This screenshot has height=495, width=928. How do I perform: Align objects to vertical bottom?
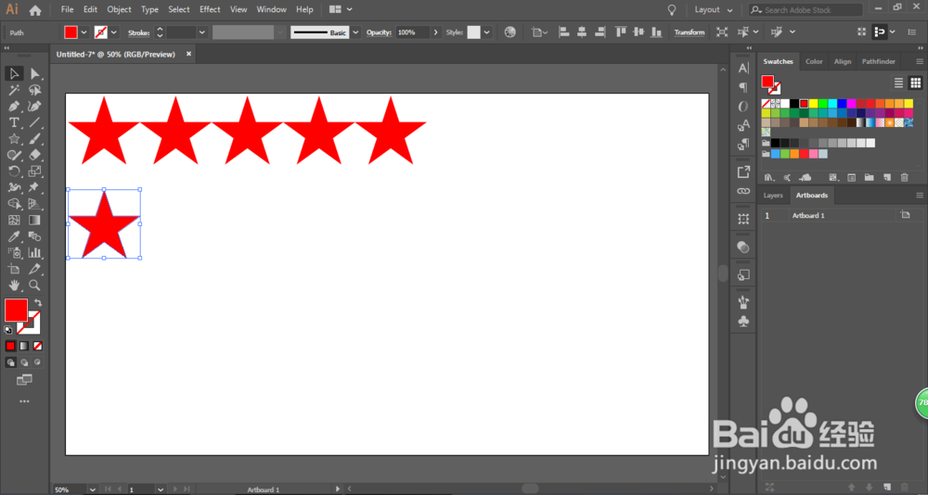[656, 32]
